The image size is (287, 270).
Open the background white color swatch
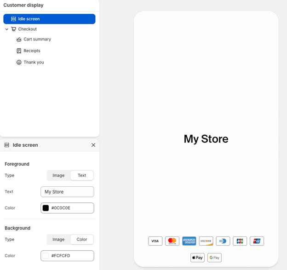point(46,256)
